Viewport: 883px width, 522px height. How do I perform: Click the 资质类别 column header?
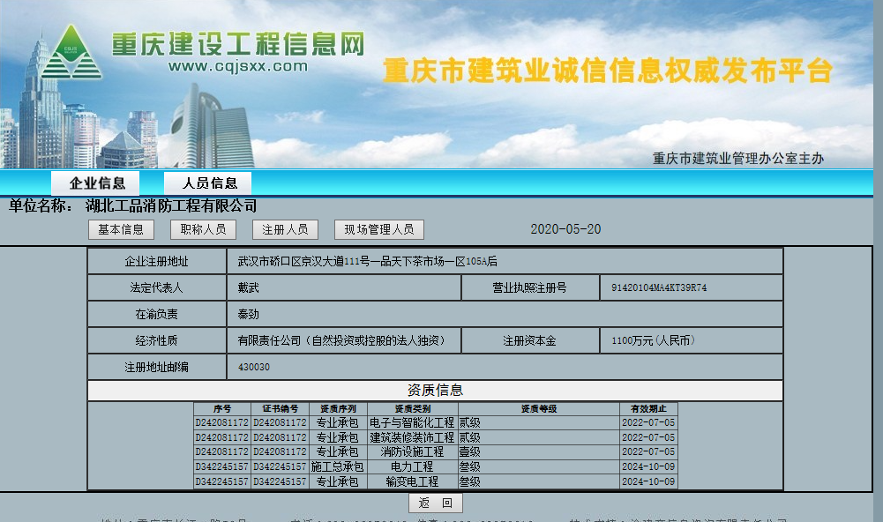(x=412, y=409)
